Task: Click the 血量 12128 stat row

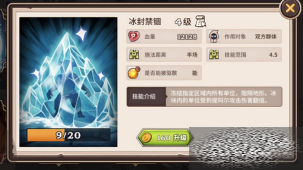Action: tap(164, 36)
